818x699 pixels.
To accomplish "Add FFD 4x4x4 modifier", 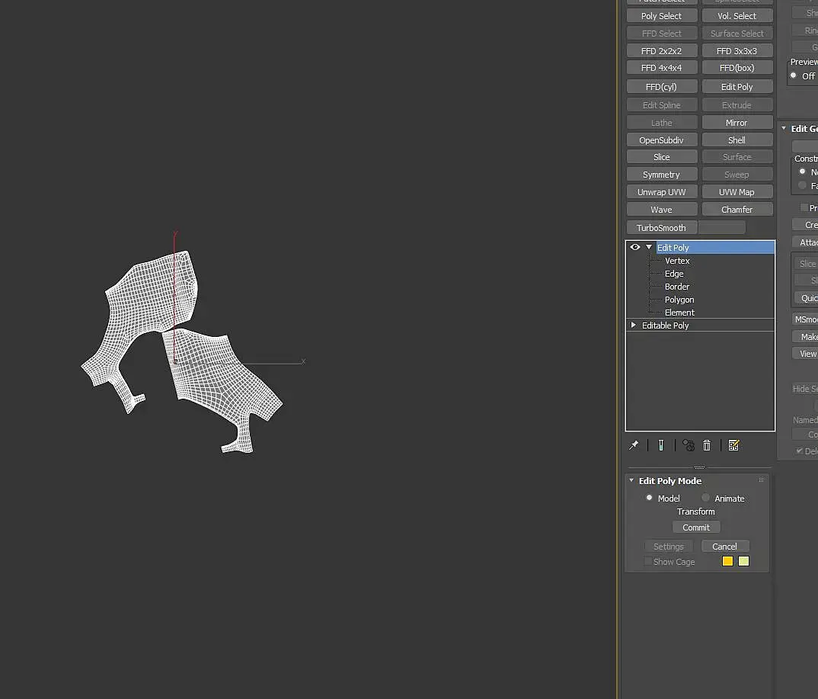I will tap(662, 68).
